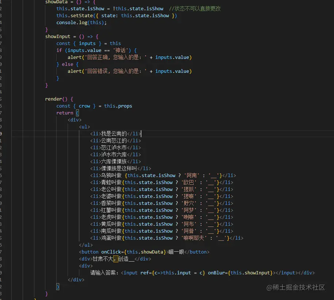The height and width of the screenshot is (300, 334).
Task: Click the '老虎叫做' list item line
Action: (162, 217)
